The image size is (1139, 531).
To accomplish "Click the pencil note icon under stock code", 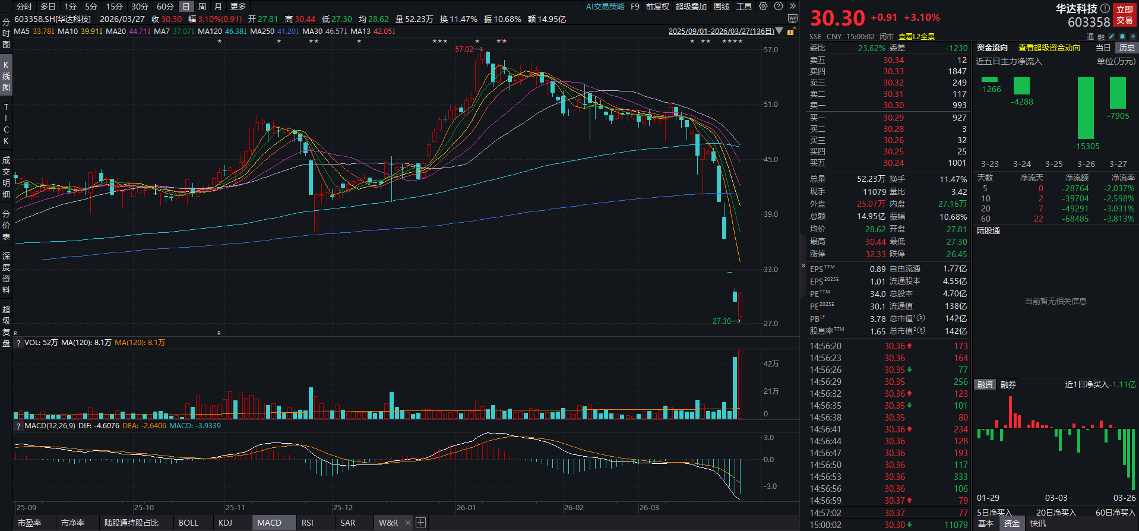I will pos(1112,37).
